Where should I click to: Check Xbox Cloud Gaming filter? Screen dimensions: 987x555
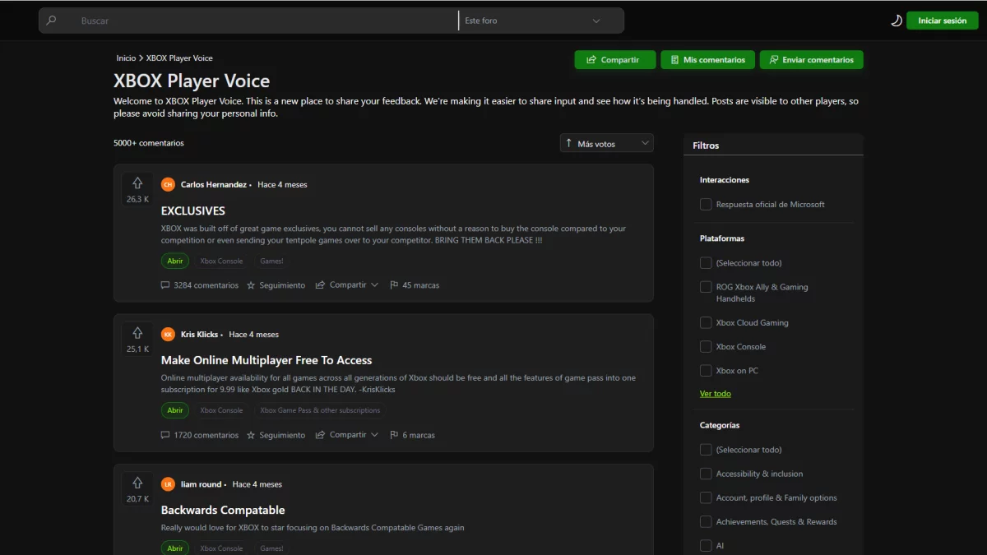click(706, 323)
